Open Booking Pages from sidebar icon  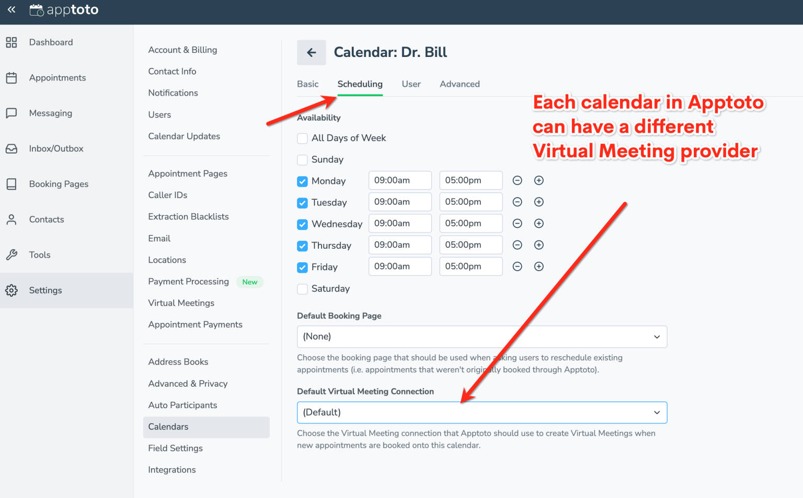12,184
